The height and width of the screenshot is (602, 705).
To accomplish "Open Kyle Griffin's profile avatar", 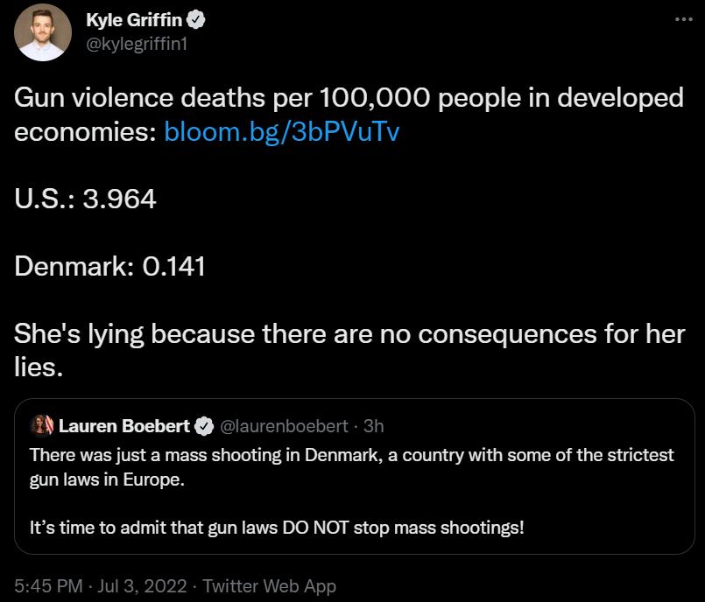I will pyautogui.click(x=41, y=32).
